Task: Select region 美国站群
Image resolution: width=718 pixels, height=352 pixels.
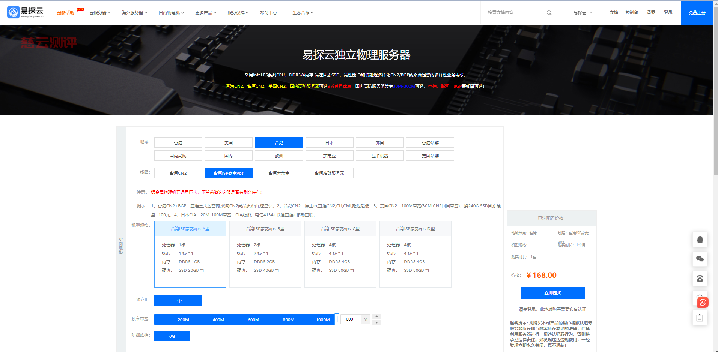Action: pos(430,156)
